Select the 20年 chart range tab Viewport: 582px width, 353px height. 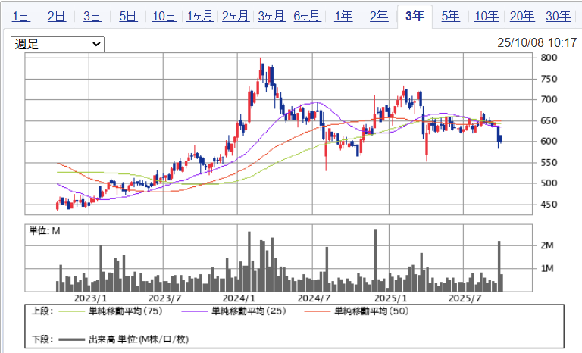521,16
